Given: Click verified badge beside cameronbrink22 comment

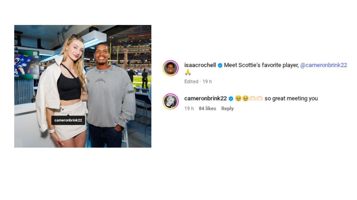Looking at the screenshot, I should pos(231,99).
